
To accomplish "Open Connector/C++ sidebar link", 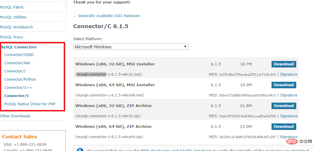I will pyautogui.click(x=18, y=88).
